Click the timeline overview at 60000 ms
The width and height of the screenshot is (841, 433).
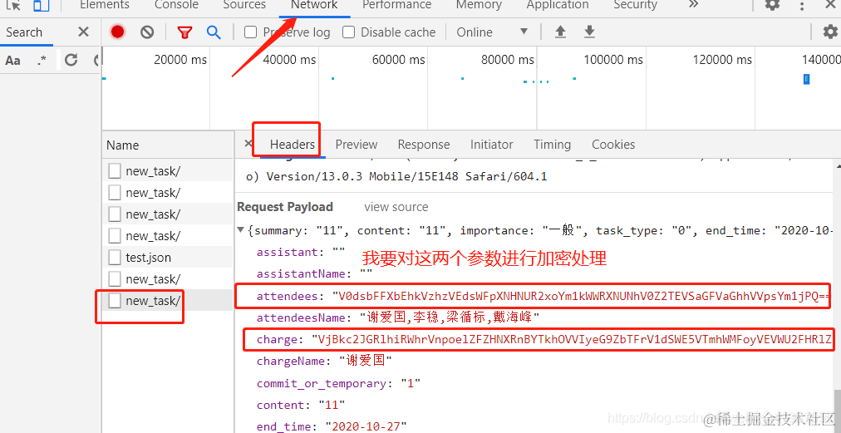point(399,60)
